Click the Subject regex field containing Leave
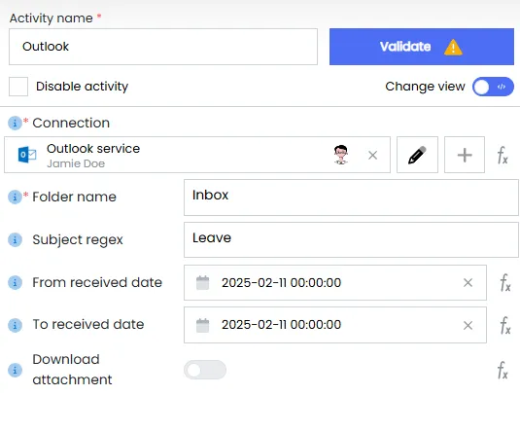520x431 pixels. (351, 239)
